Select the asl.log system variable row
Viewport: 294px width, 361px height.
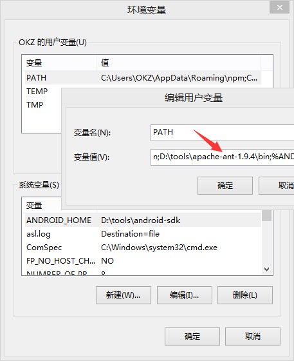tap(143, 234)
